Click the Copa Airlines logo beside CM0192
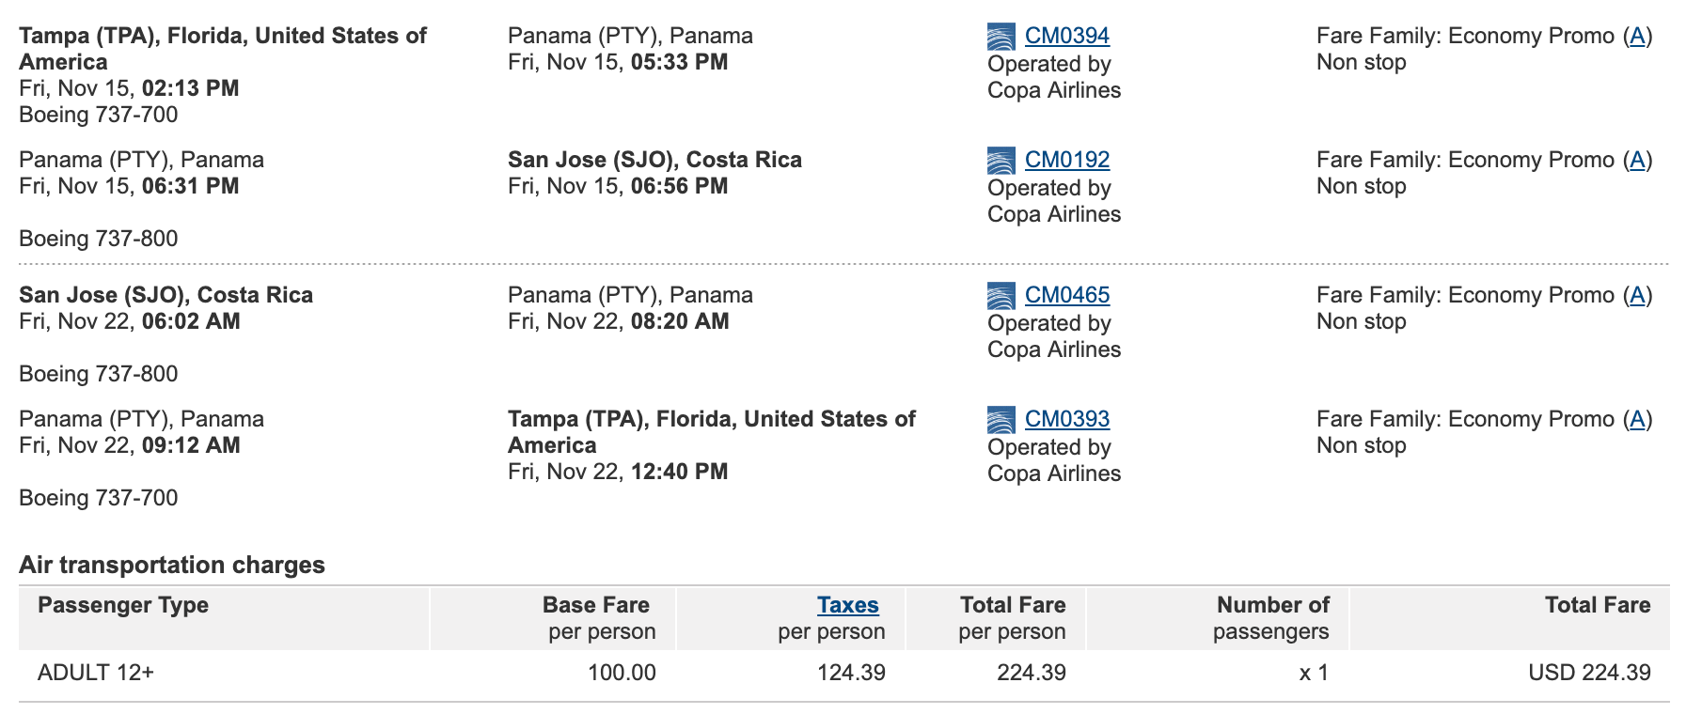The width and height of the screenshot is (1702, 714). click(1001, 161)
